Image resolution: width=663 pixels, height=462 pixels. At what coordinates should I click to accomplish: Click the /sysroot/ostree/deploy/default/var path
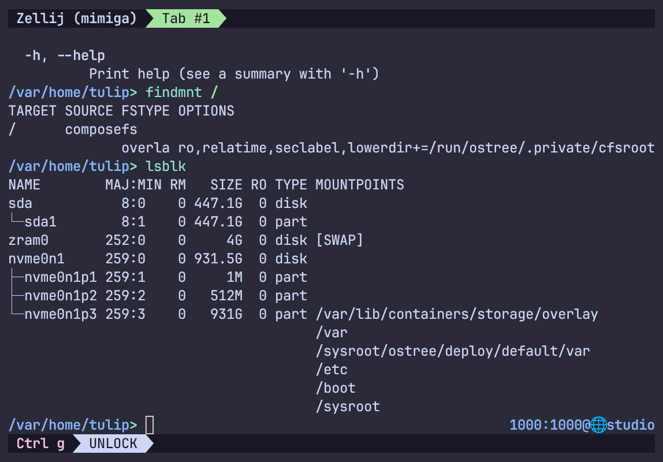(x=453, y=351)
